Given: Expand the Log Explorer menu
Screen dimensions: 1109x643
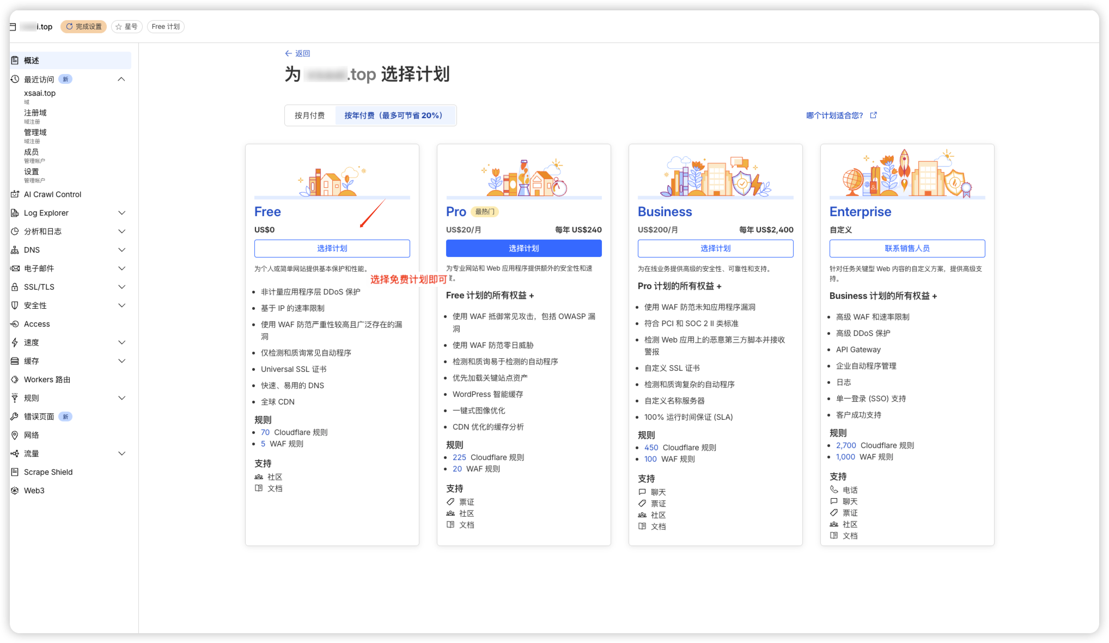Looking at the screenshot, I should click(122, 213).
